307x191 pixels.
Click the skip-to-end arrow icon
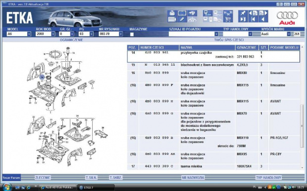243,19
